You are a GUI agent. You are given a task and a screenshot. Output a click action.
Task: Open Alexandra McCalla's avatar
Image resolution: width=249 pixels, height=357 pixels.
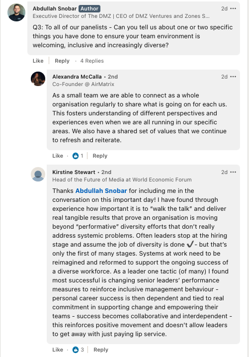pos(38,79)
